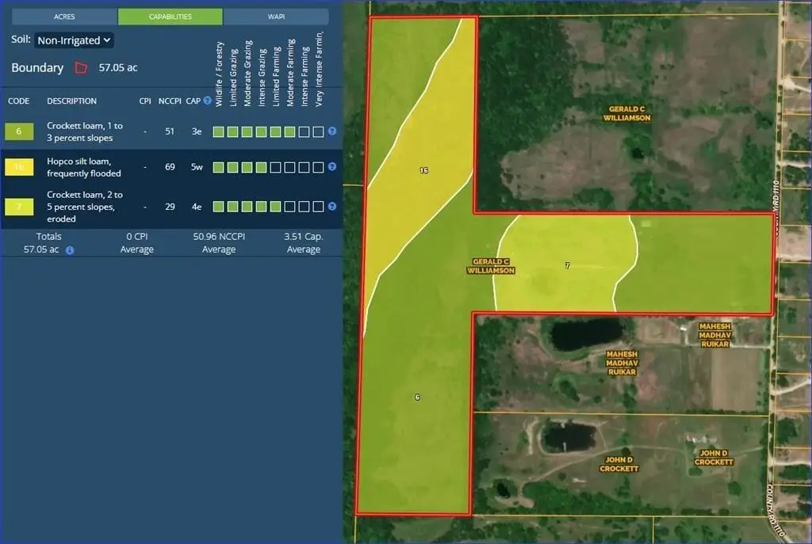Click the Totals acreage info icon
Viewport: 812px width, 544px height.
tap(70, 250)
